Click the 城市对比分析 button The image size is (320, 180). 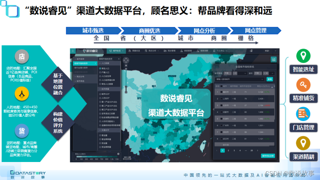pos(268,156)
